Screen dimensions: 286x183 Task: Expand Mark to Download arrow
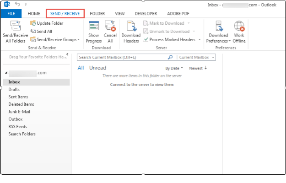pyautogui.click(x=189, y=23)
